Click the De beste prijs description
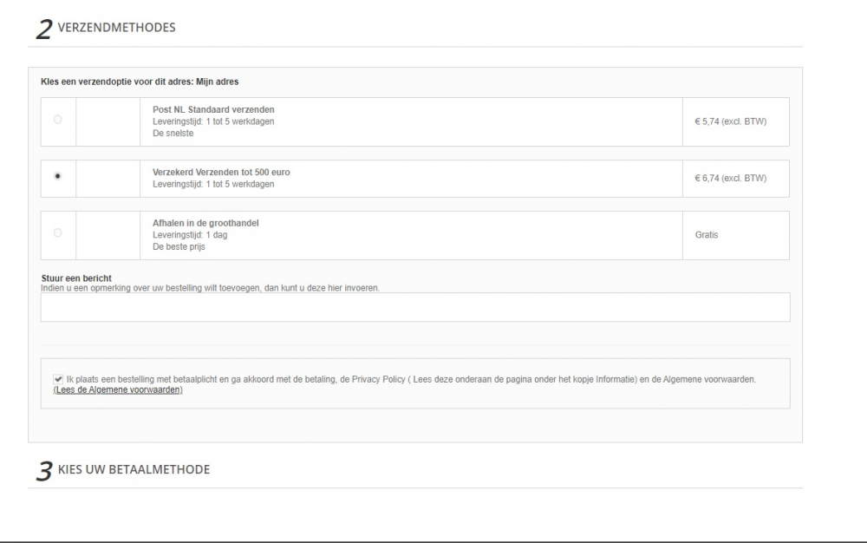Viewport: 867px width, 543px height. 179,246
